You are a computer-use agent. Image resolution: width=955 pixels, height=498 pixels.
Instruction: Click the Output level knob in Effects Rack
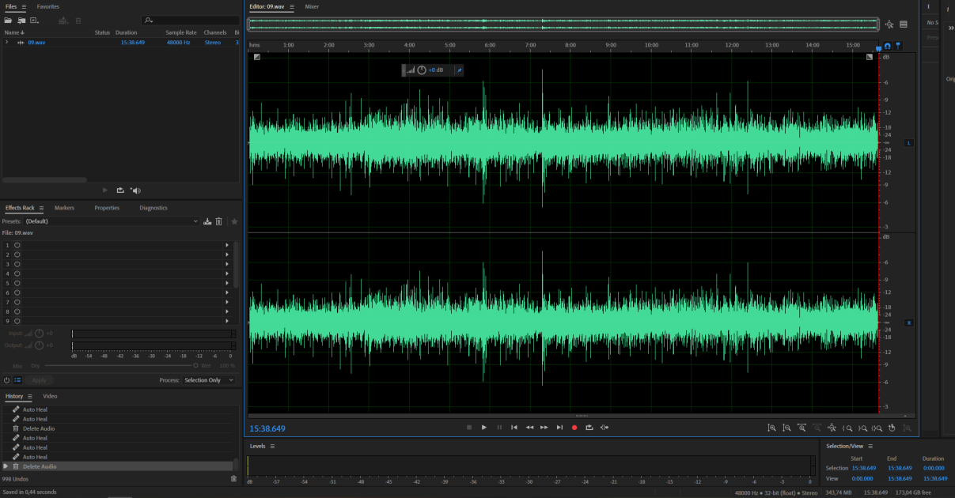coord(39,345)
